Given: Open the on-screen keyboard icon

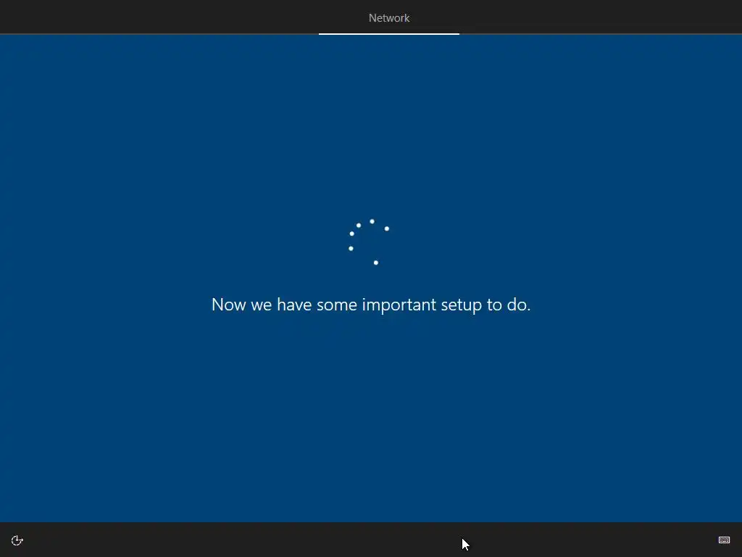Looking at the screenshot, I should click(724, 540).
